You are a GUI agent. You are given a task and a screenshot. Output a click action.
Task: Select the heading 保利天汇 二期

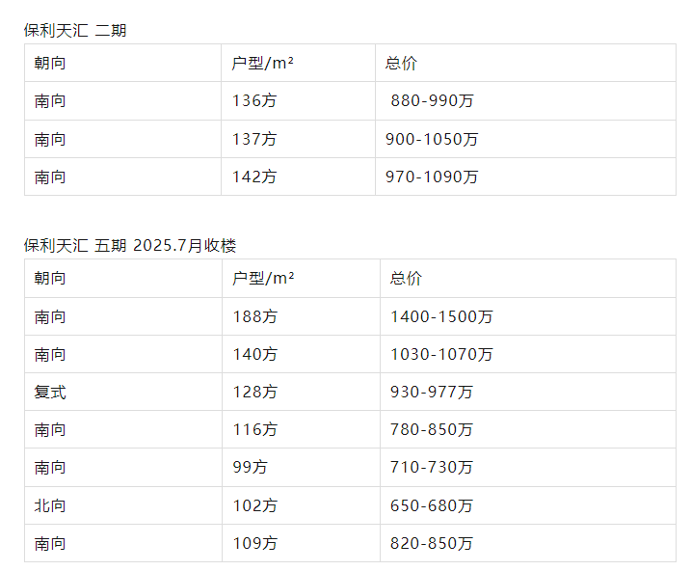pos(75,31)
